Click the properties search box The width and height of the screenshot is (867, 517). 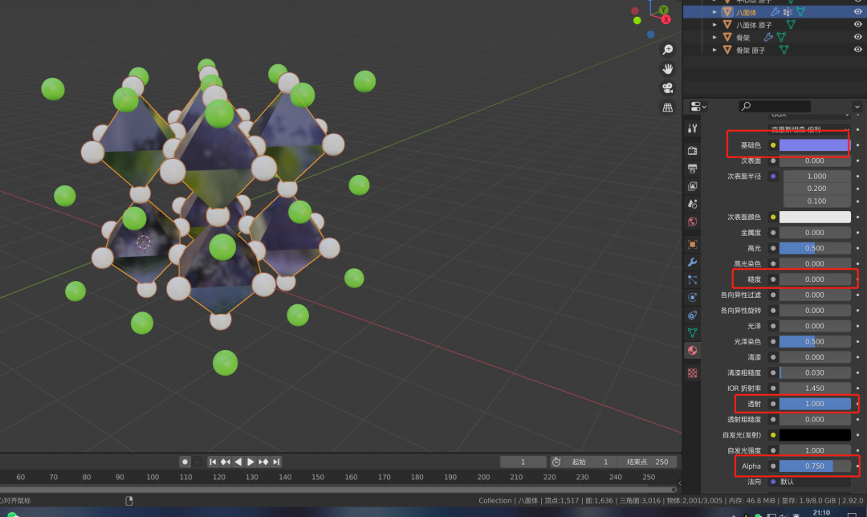[x=775, y=106]
